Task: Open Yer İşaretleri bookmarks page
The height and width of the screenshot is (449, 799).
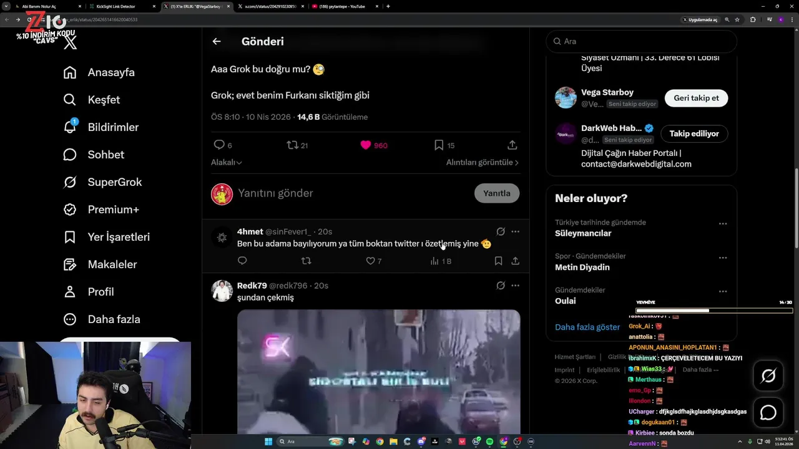Action: click(107, 237)
